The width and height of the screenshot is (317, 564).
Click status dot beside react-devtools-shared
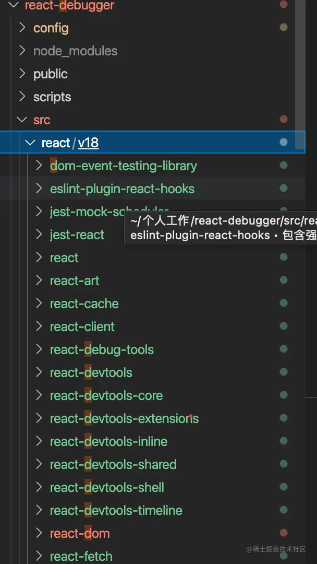(284, 464)
